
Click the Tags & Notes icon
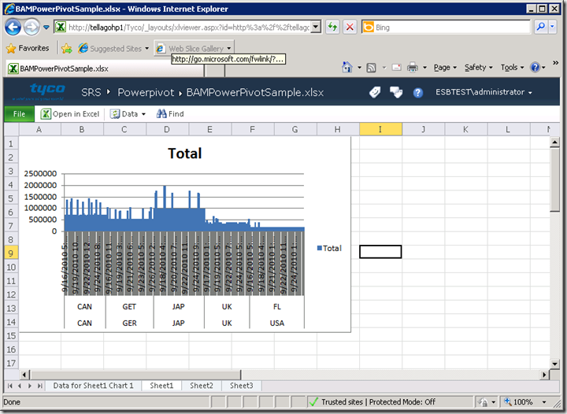pyautogui.click(x=396, y=93)
